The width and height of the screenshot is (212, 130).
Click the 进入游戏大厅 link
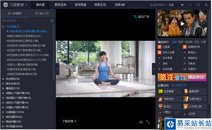[179, 85]
